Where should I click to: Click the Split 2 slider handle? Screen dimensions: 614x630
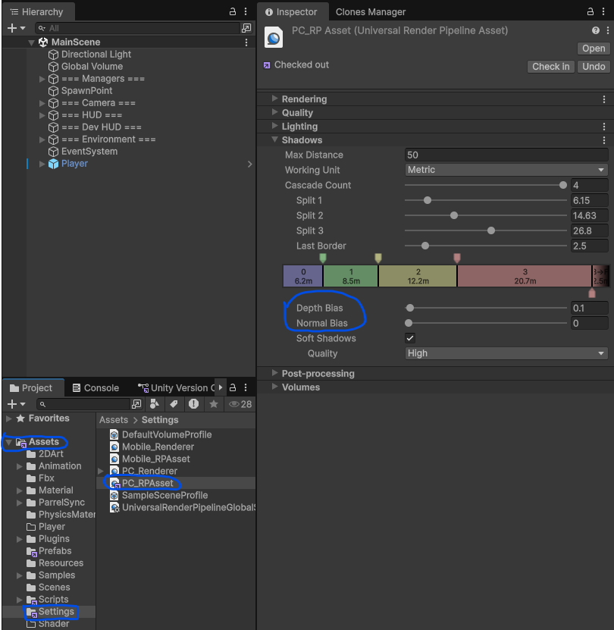pyautogui.click(x=454, y=215)
